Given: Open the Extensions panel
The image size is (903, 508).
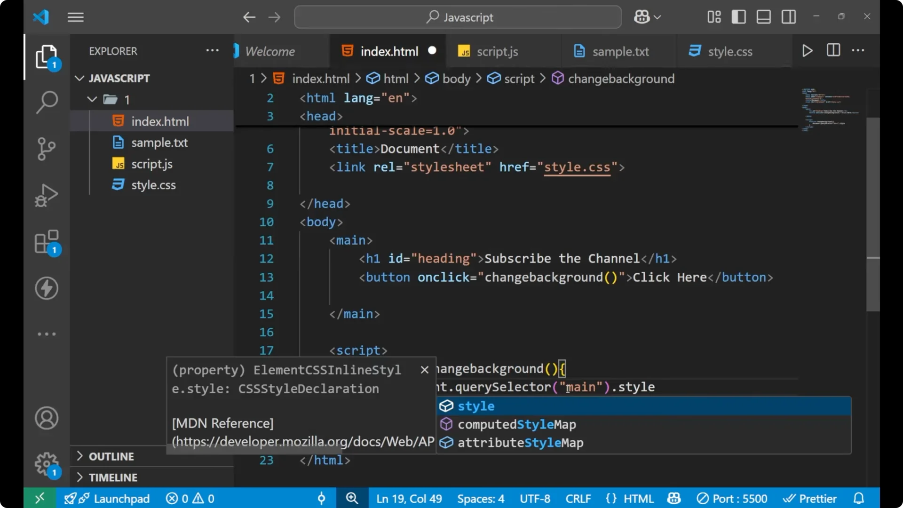Looking at the screenshot, I should (x=46, y=242).
